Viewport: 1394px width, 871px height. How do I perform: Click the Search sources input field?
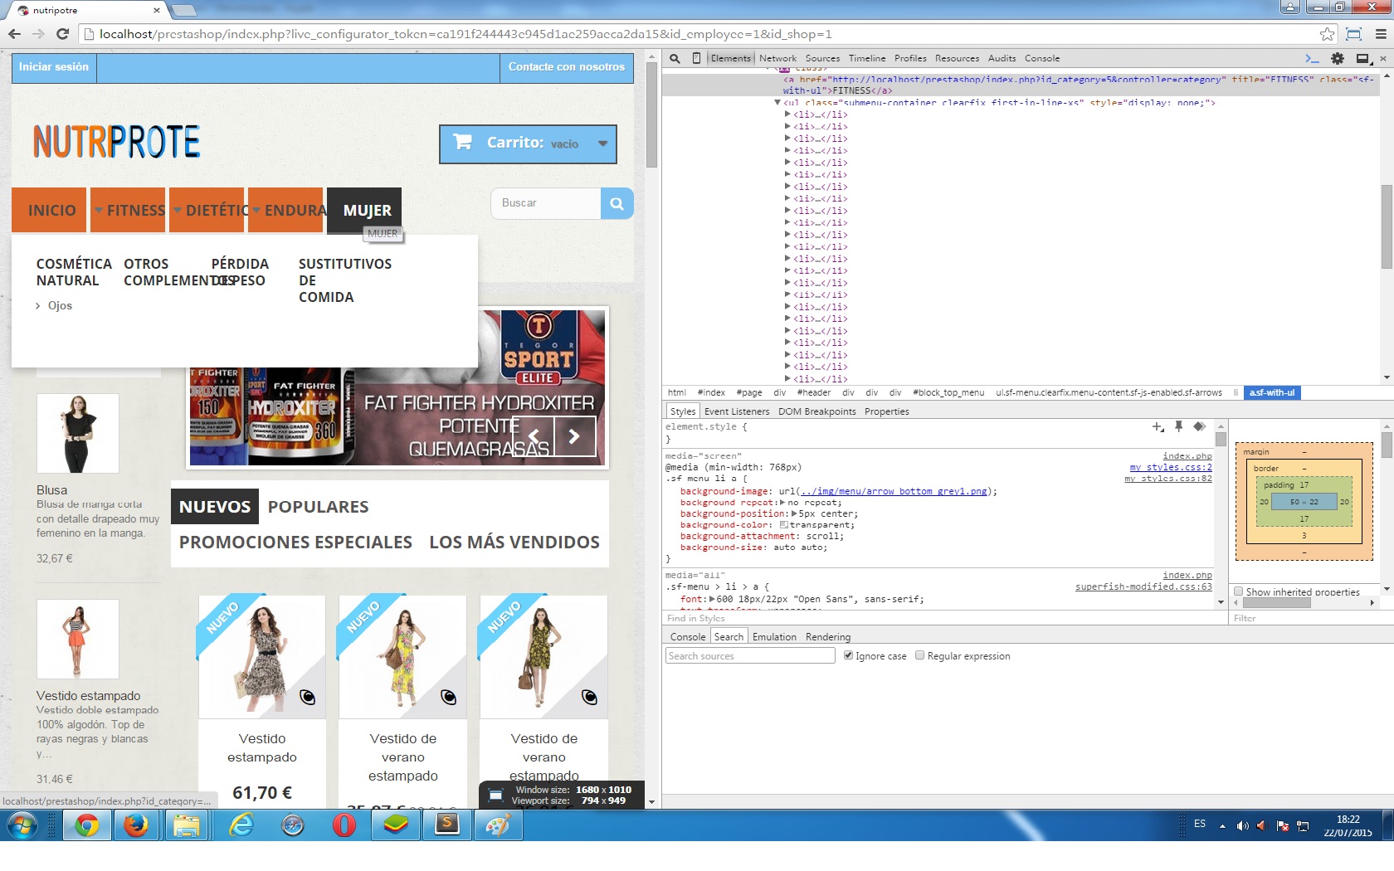click(750, 655)
